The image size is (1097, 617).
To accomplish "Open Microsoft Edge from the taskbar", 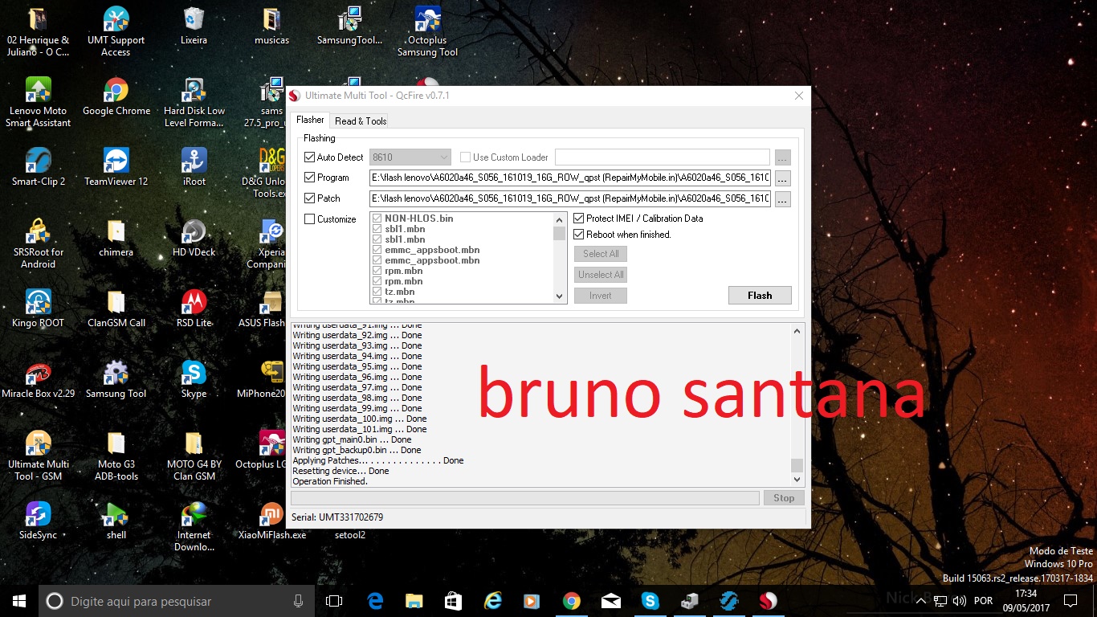I will pos(375,600).
